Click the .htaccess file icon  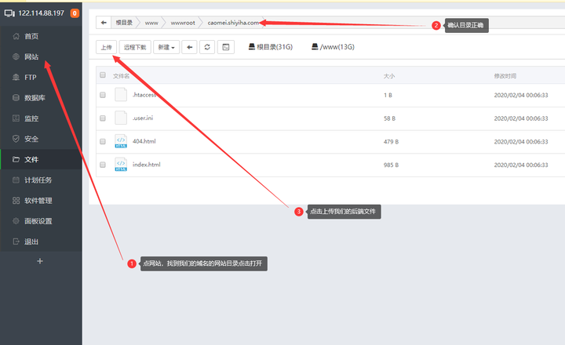click(x=121, y=94)
